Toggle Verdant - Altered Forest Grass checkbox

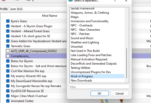click(8, 31)
